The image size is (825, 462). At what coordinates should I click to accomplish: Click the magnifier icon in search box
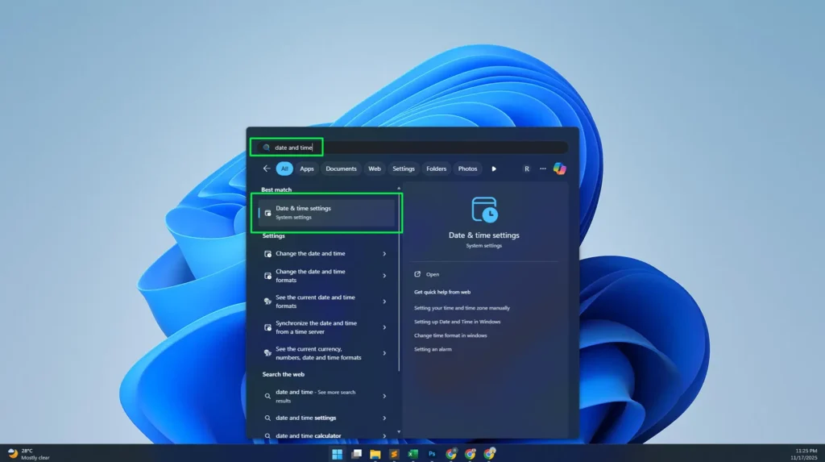tap(266, 148)
